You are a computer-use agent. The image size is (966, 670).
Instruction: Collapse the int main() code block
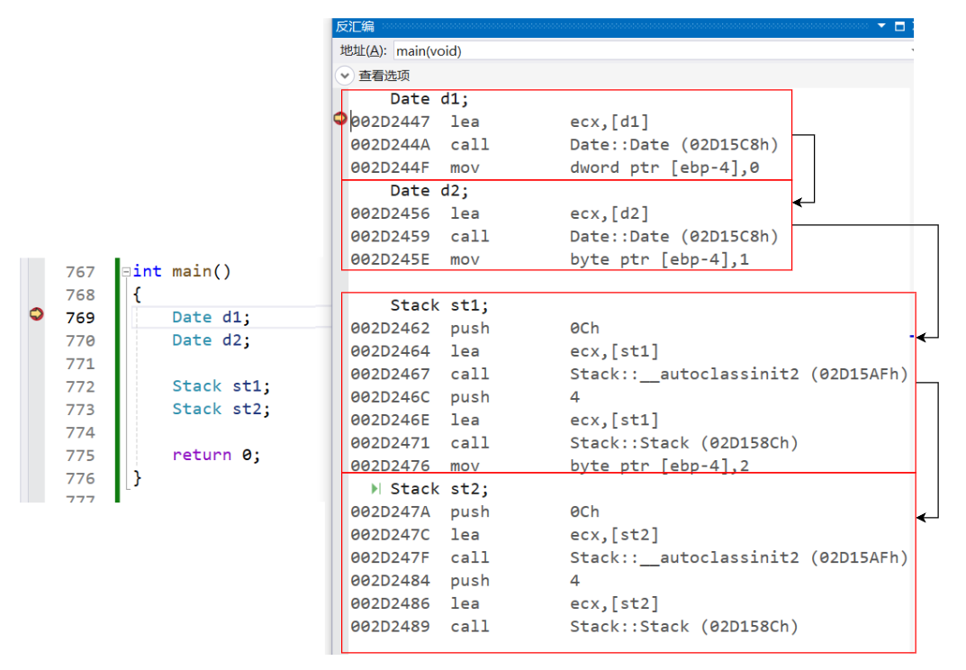click(126, 271)
